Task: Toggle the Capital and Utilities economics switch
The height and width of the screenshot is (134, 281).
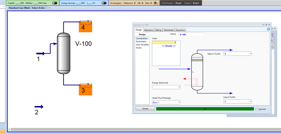Action: pos(55,3)
